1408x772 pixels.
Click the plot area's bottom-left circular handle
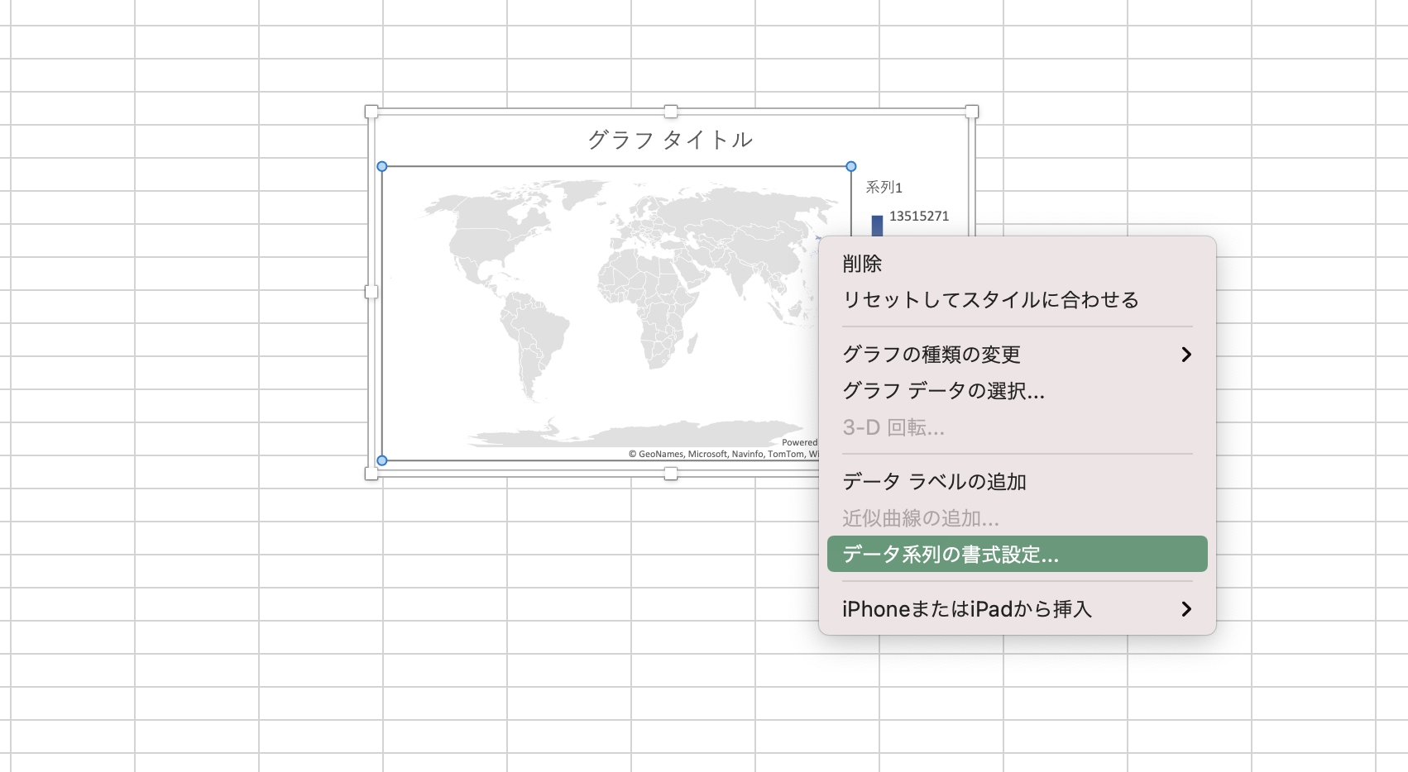[382, 460]
